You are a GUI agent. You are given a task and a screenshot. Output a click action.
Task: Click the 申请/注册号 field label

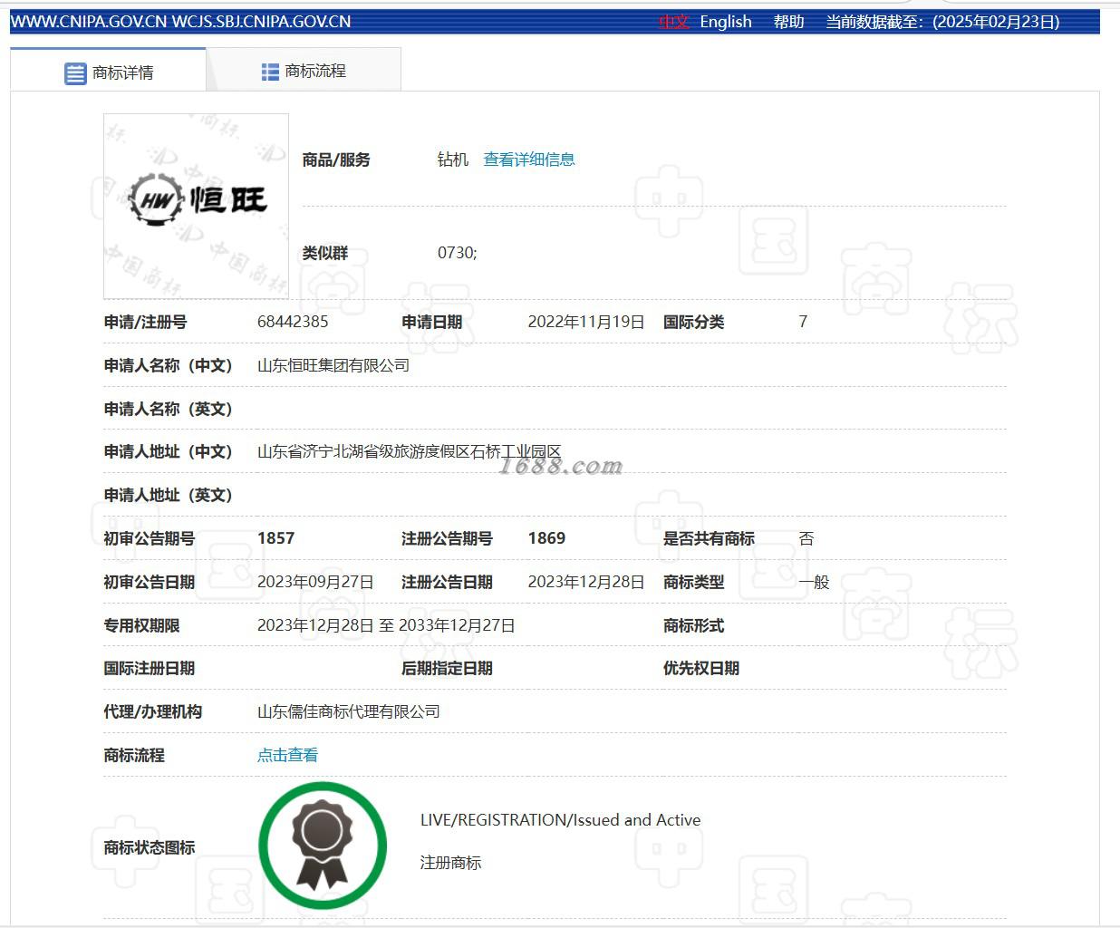[x=145, y=322]
